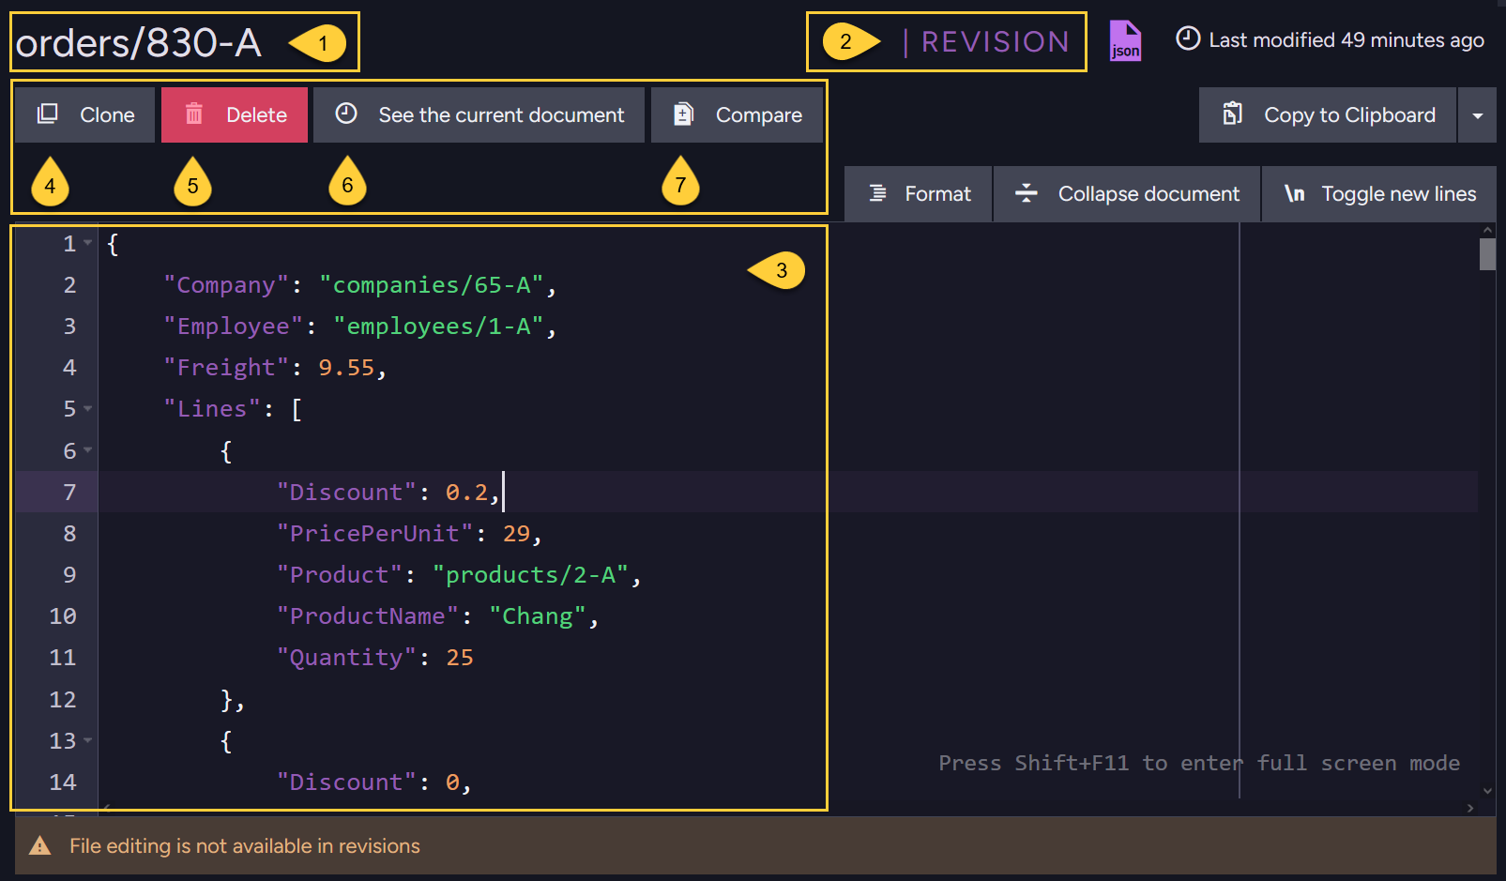Collapse the fold arrow on line 1
The width and height of the screenshot is (1506, 881).
[x=88, y=243]
